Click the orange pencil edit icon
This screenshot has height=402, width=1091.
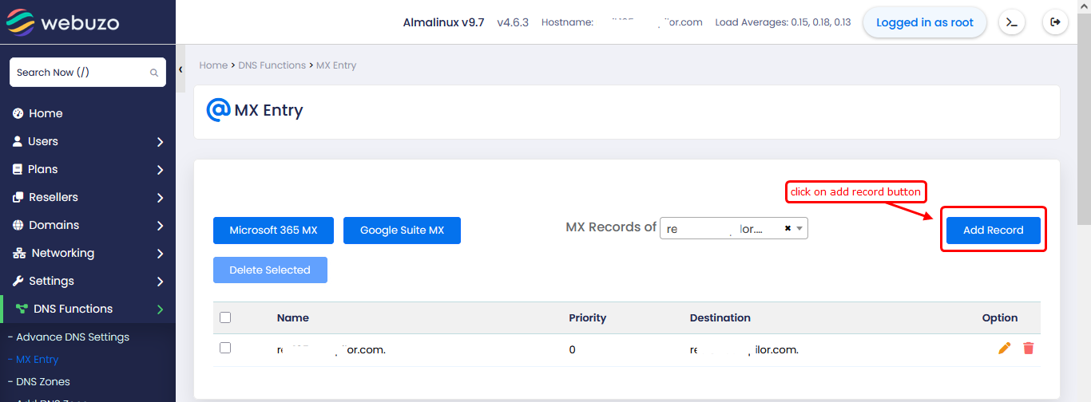[x=1004, y=349]
